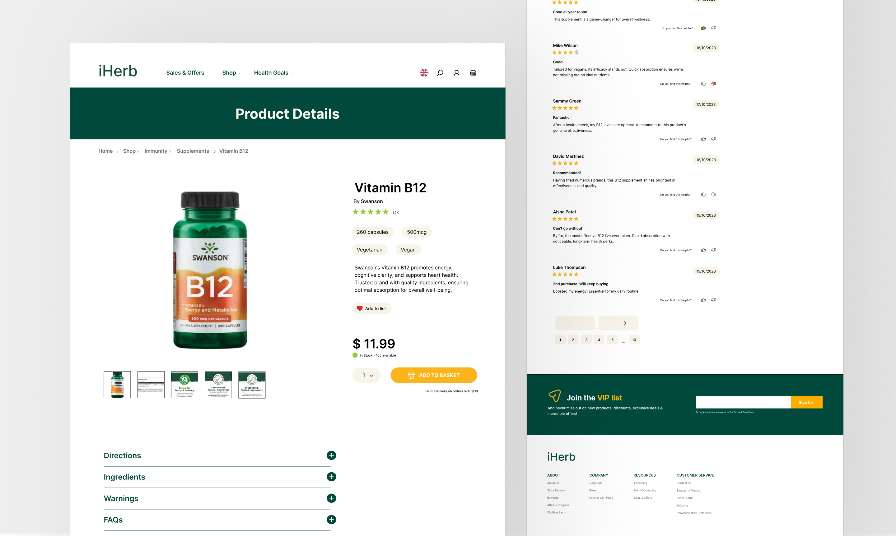Toggle thumbs up on Sammy Green's review
This screenshot has width=896, height=536.
[x=703, y=139]
